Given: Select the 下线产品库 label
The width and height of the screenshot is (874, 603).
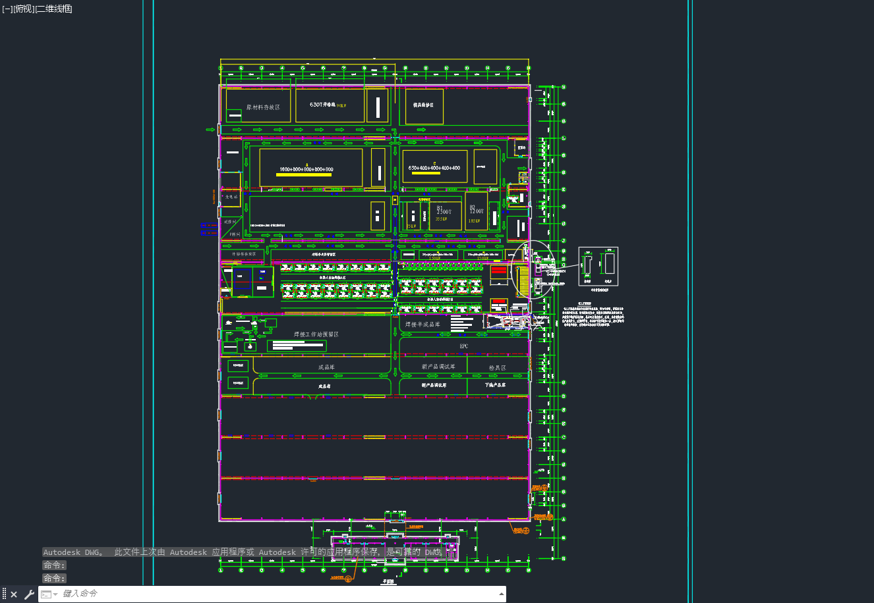Looking at the screenshot, I should click(496, 385).
